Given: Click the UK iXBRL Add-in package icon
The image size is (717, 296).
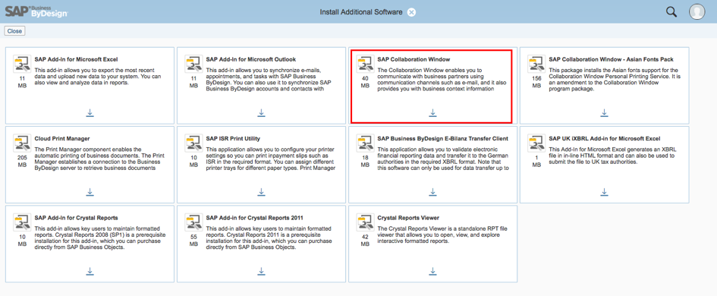Looking at the screenshot, I should click(x=536, y=143).
